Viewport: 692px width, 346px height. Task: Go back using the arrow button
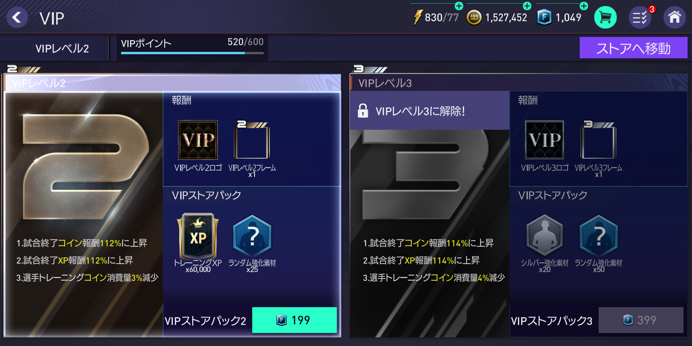click(x=17, y=17)
